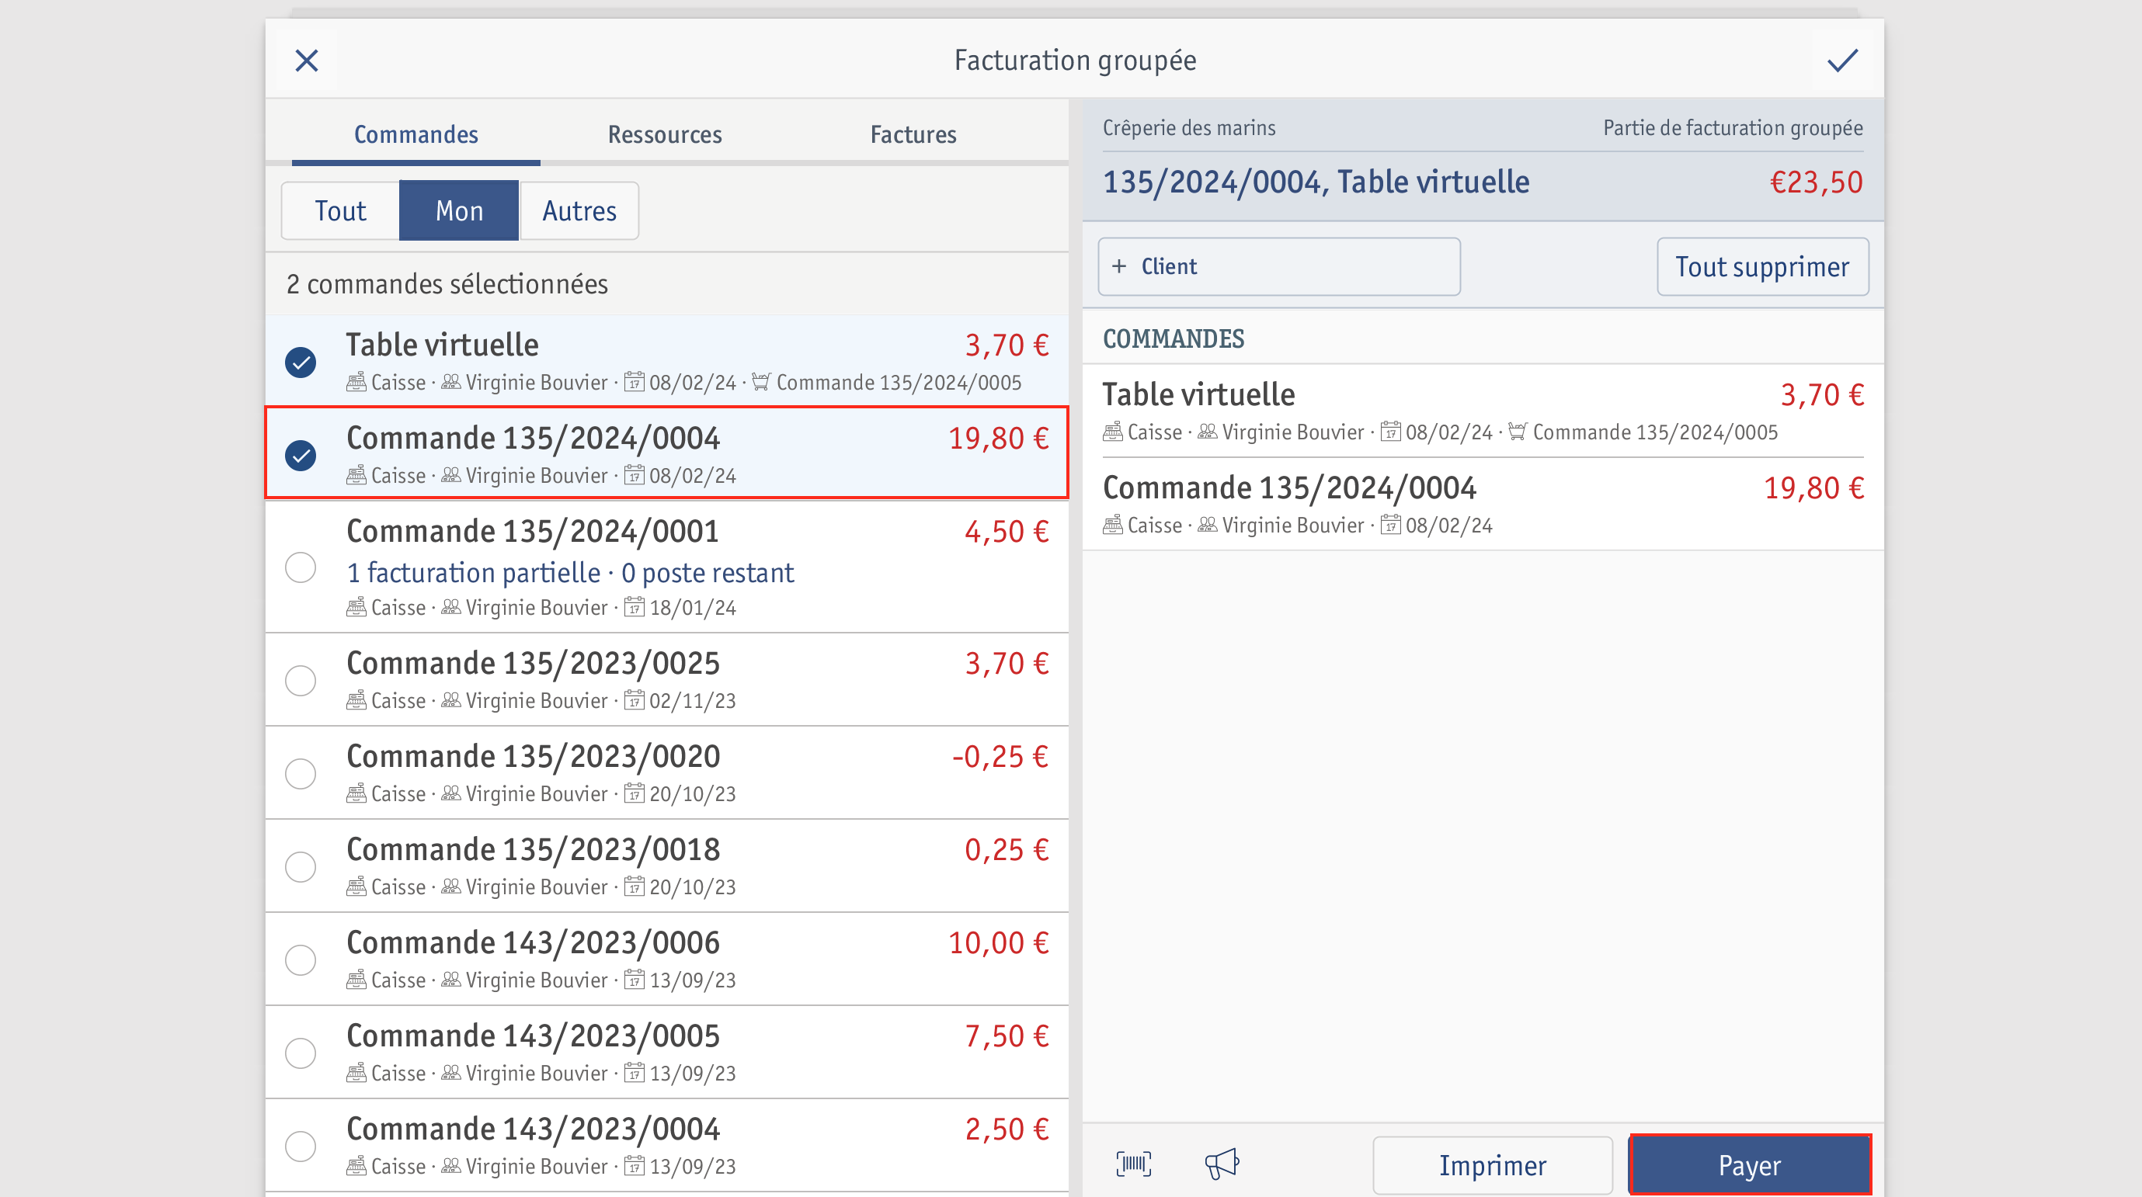
Task: Click the Payer button
Action: point(1750,1165)
